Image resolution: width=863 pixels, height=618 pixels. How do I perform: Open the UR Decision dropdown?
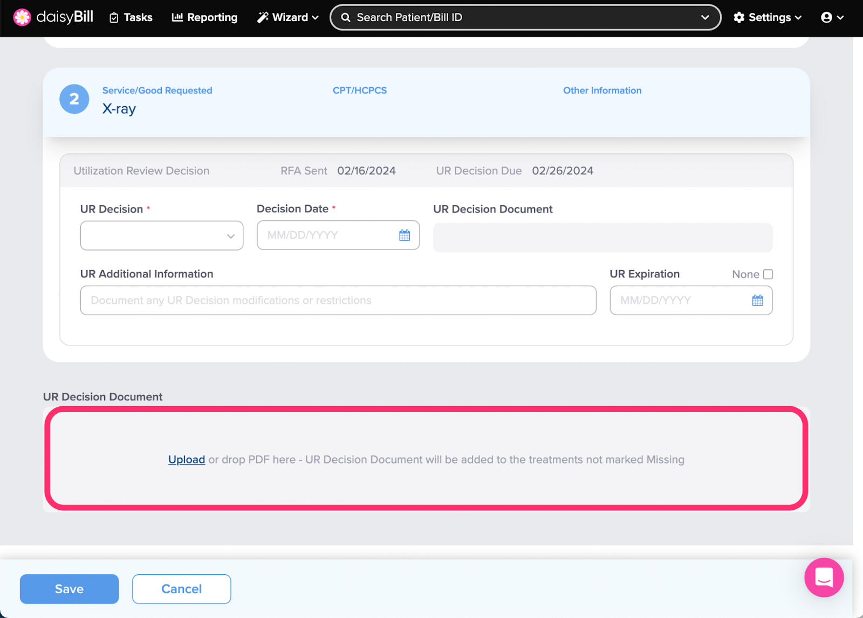point(162,235)
